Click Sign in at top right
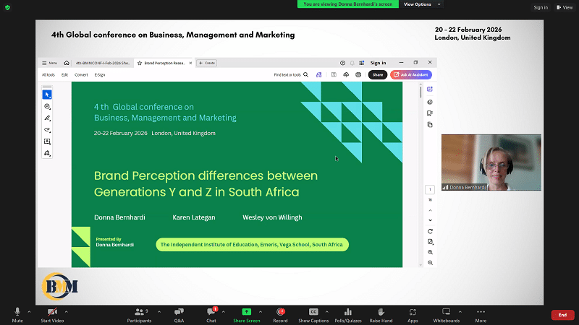 (541, 7)
